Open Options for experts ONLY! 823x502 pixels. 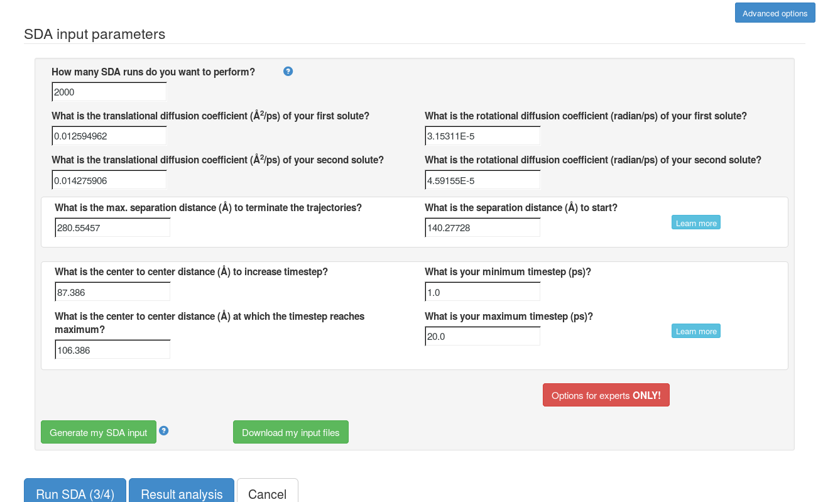tap(606, 395)
